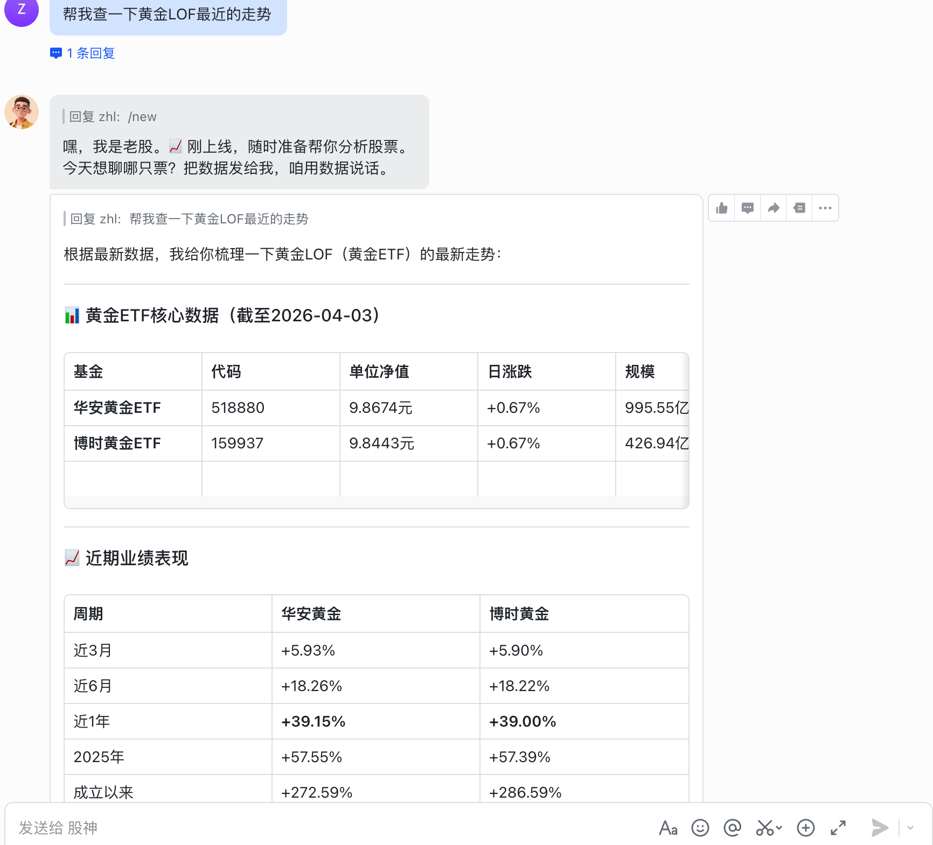Focus the "发送给 股神" message input field
This screenshot has height=845, width=933.
(x=323, y=828)
